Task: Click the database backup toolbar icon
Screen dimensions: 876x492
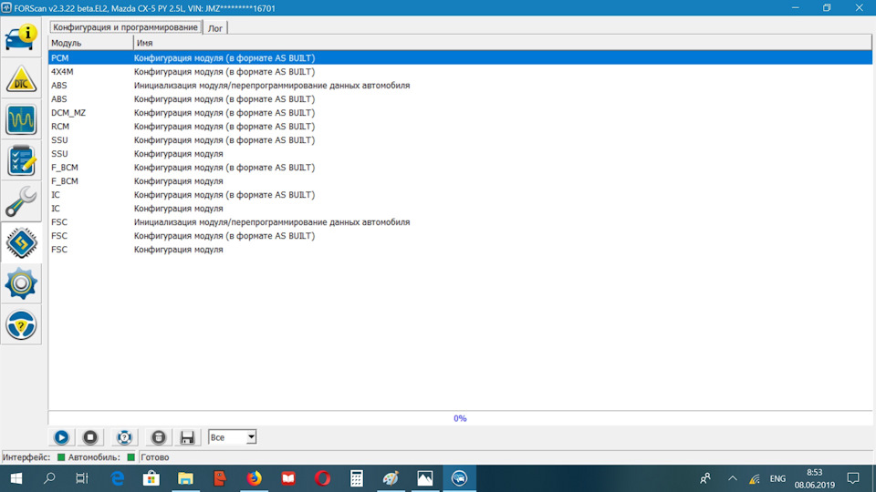Action: click(x=159, y=437)
